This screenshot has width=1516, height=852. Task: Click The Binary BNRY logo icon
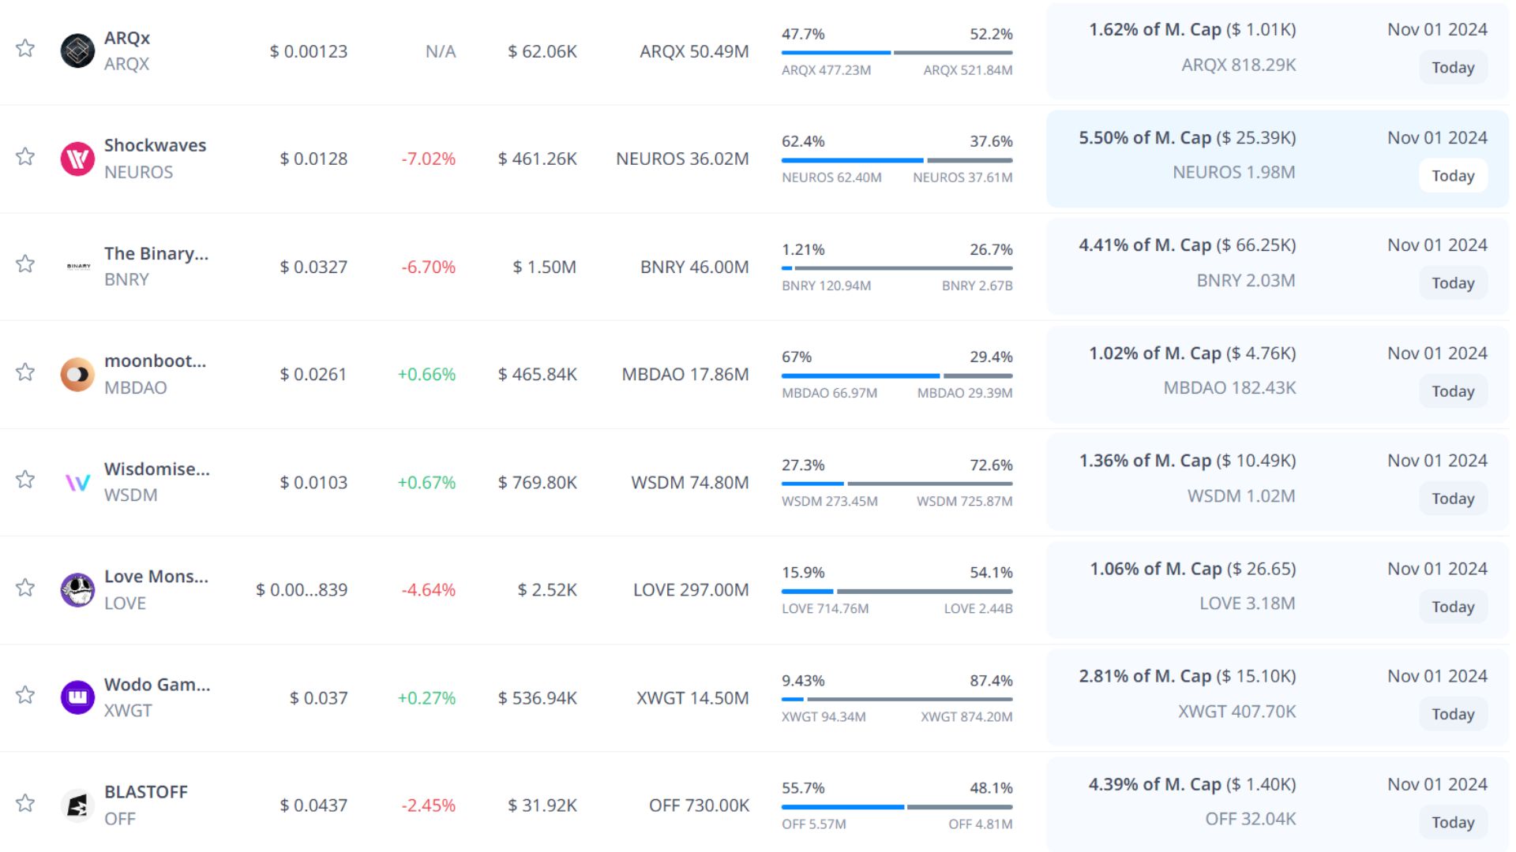(77, 267)
